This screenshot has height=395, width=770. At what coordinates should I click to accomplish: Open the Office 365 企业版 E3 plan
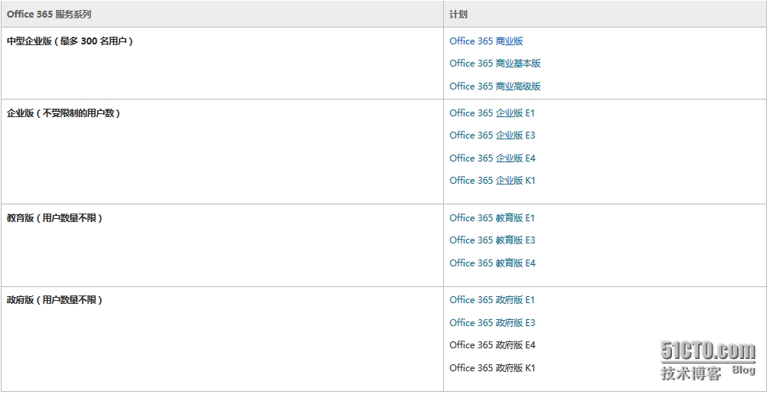click(492, 135)
